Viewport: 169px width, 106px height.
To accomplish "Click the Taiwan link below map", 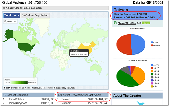I will pyautogui.click(x=70, y=88).
